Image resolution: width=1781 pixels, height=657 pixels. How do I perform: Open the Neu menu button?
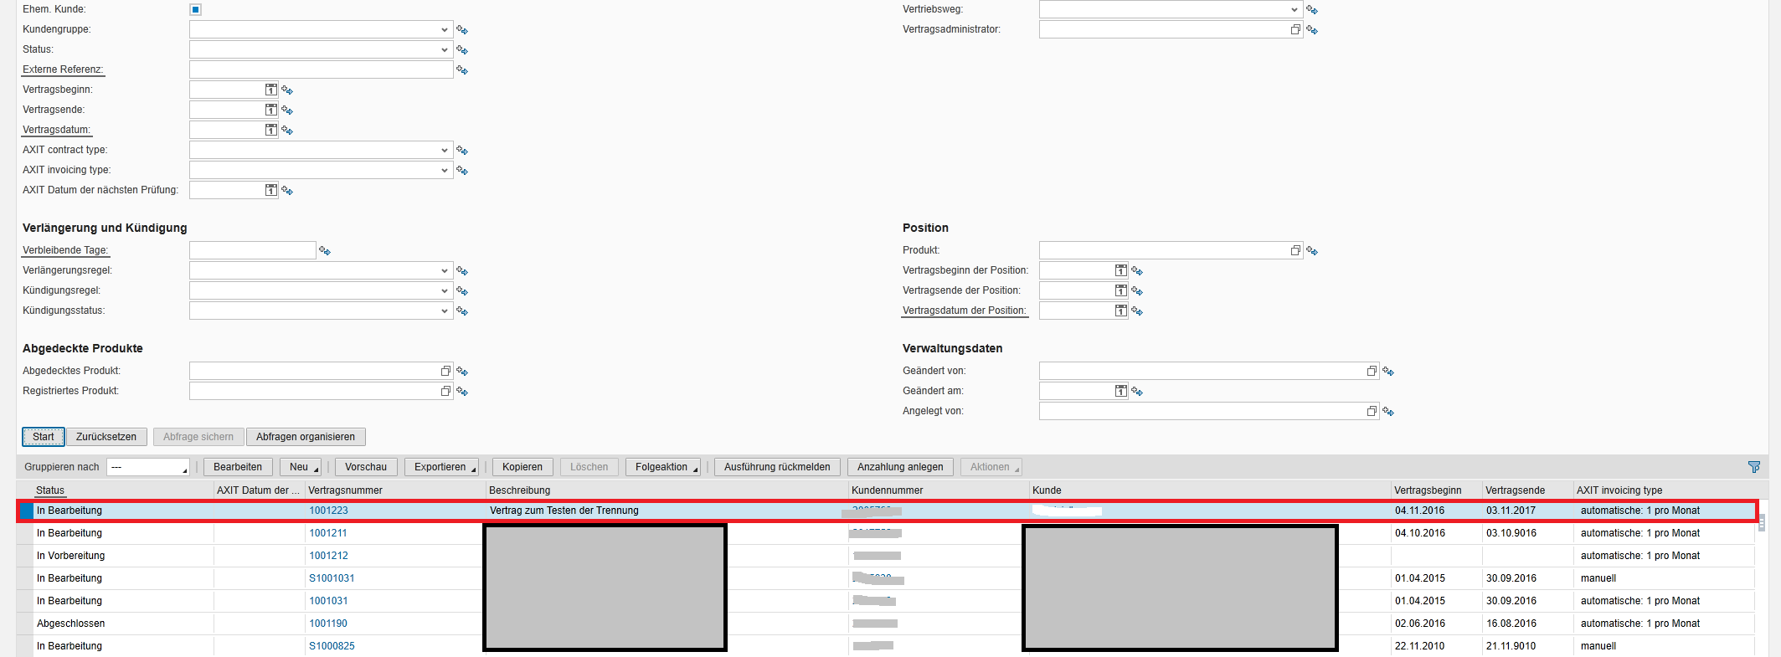click(301, 467)
